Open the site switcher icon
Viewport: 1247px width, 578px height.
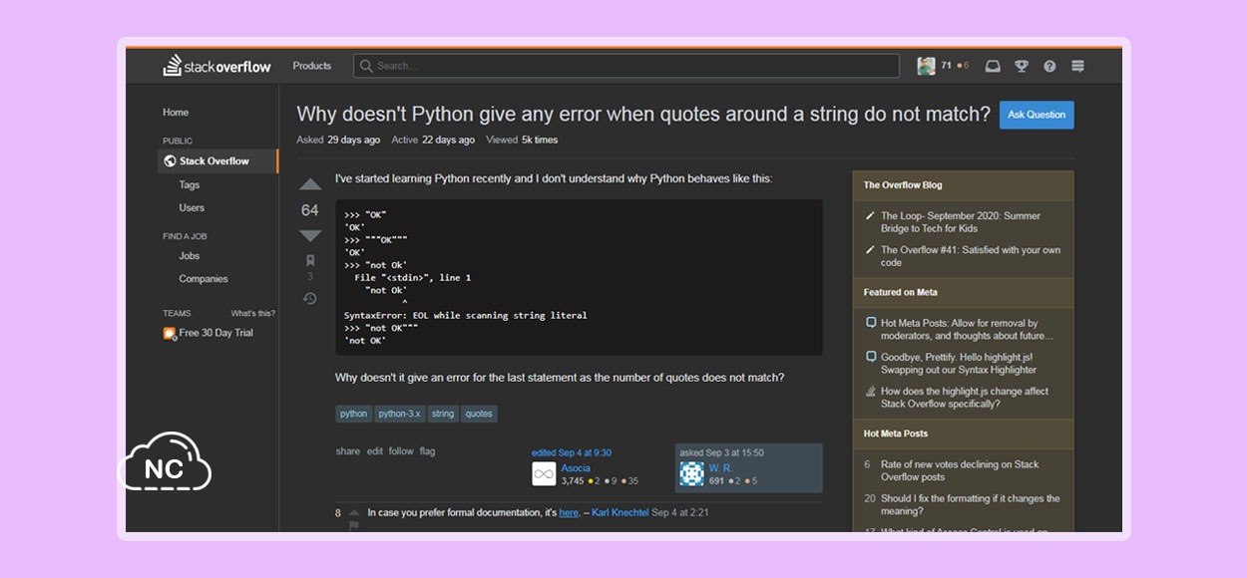click(1077, 66)
